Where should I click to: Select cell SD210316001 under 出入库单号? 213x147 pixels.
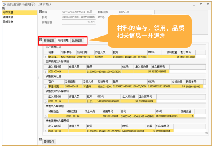147,101
